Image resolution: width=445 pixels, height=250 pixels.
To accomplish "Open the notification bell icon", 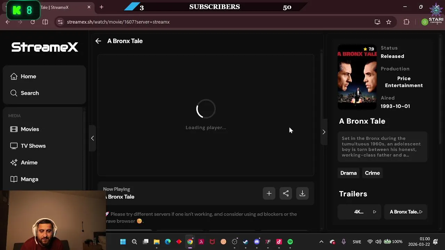I will (x=436, y=242).
